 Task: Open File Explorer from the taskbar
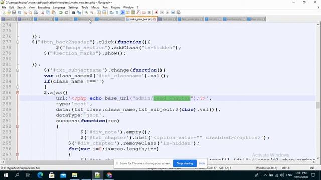[75, 175]
